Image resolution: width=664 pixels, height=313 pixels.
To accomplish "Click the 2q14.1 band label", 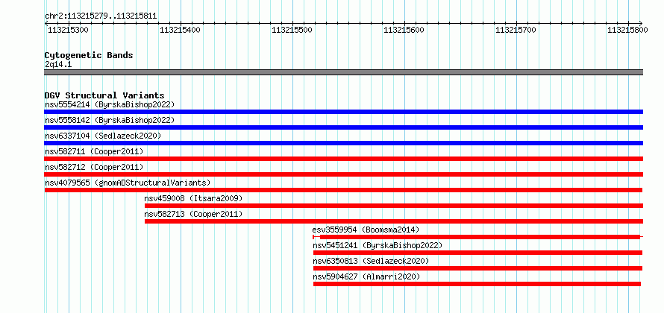I will [58, 64].
